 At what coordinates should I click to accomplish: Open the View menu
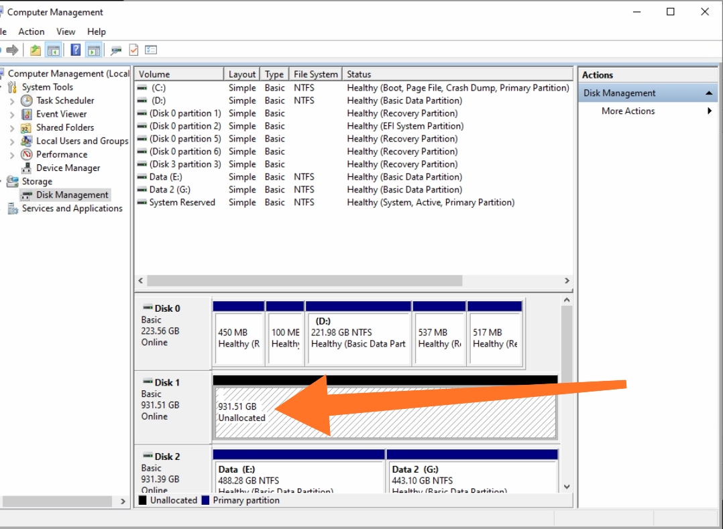(66, 32)
